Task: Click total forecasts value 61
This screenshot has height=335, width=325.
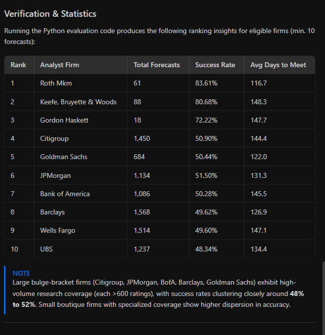Action: [137, 83]
